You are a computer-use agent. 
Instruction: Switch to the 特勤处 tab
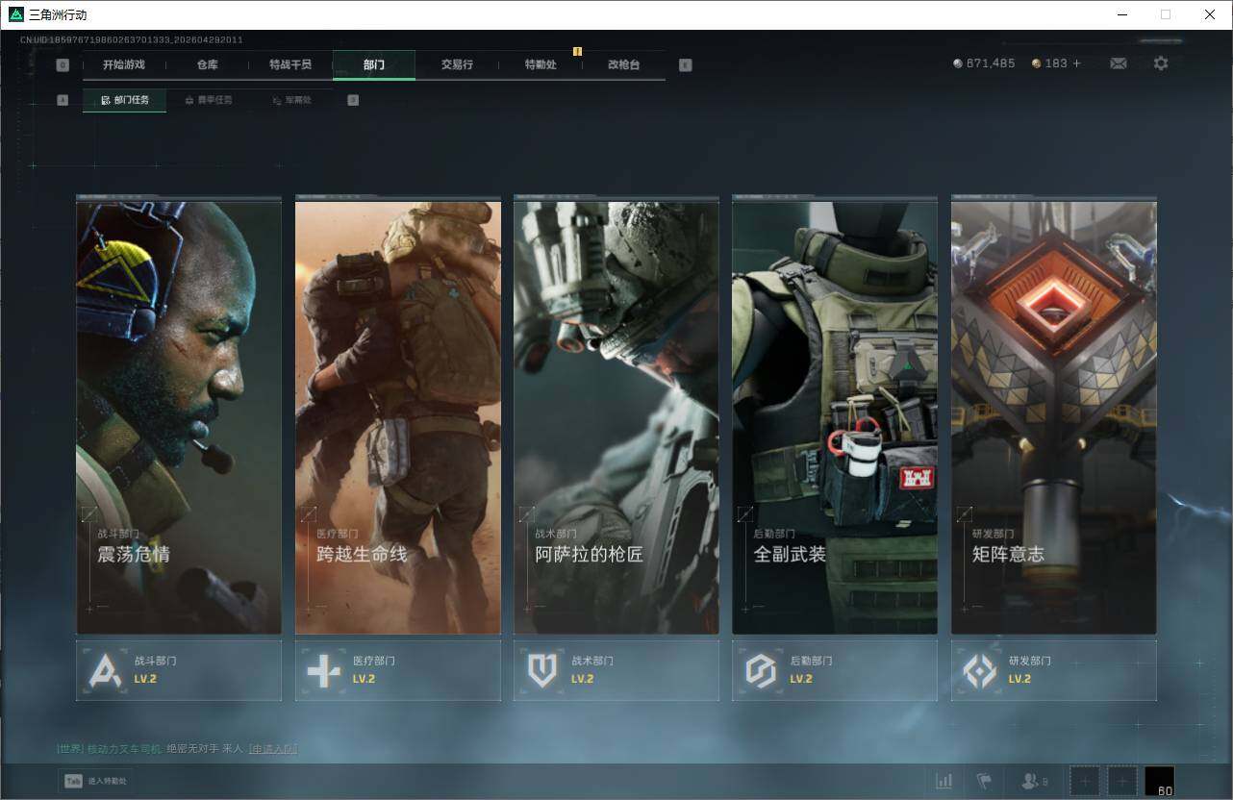pos(541,64)
